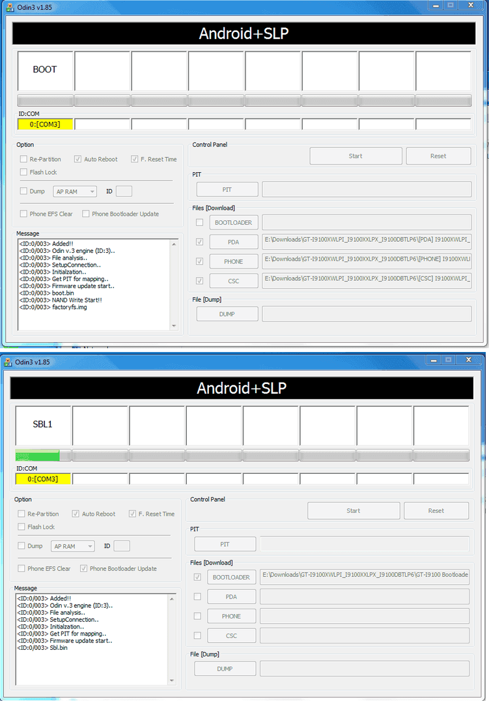489x704 pixels.
Task: Check the PHONE file checkbox in lower window
Action: 197,616
